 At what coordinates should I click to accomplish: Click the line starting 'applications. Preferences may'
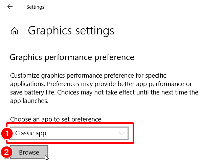pyautogui.click(x=101, y=84)
